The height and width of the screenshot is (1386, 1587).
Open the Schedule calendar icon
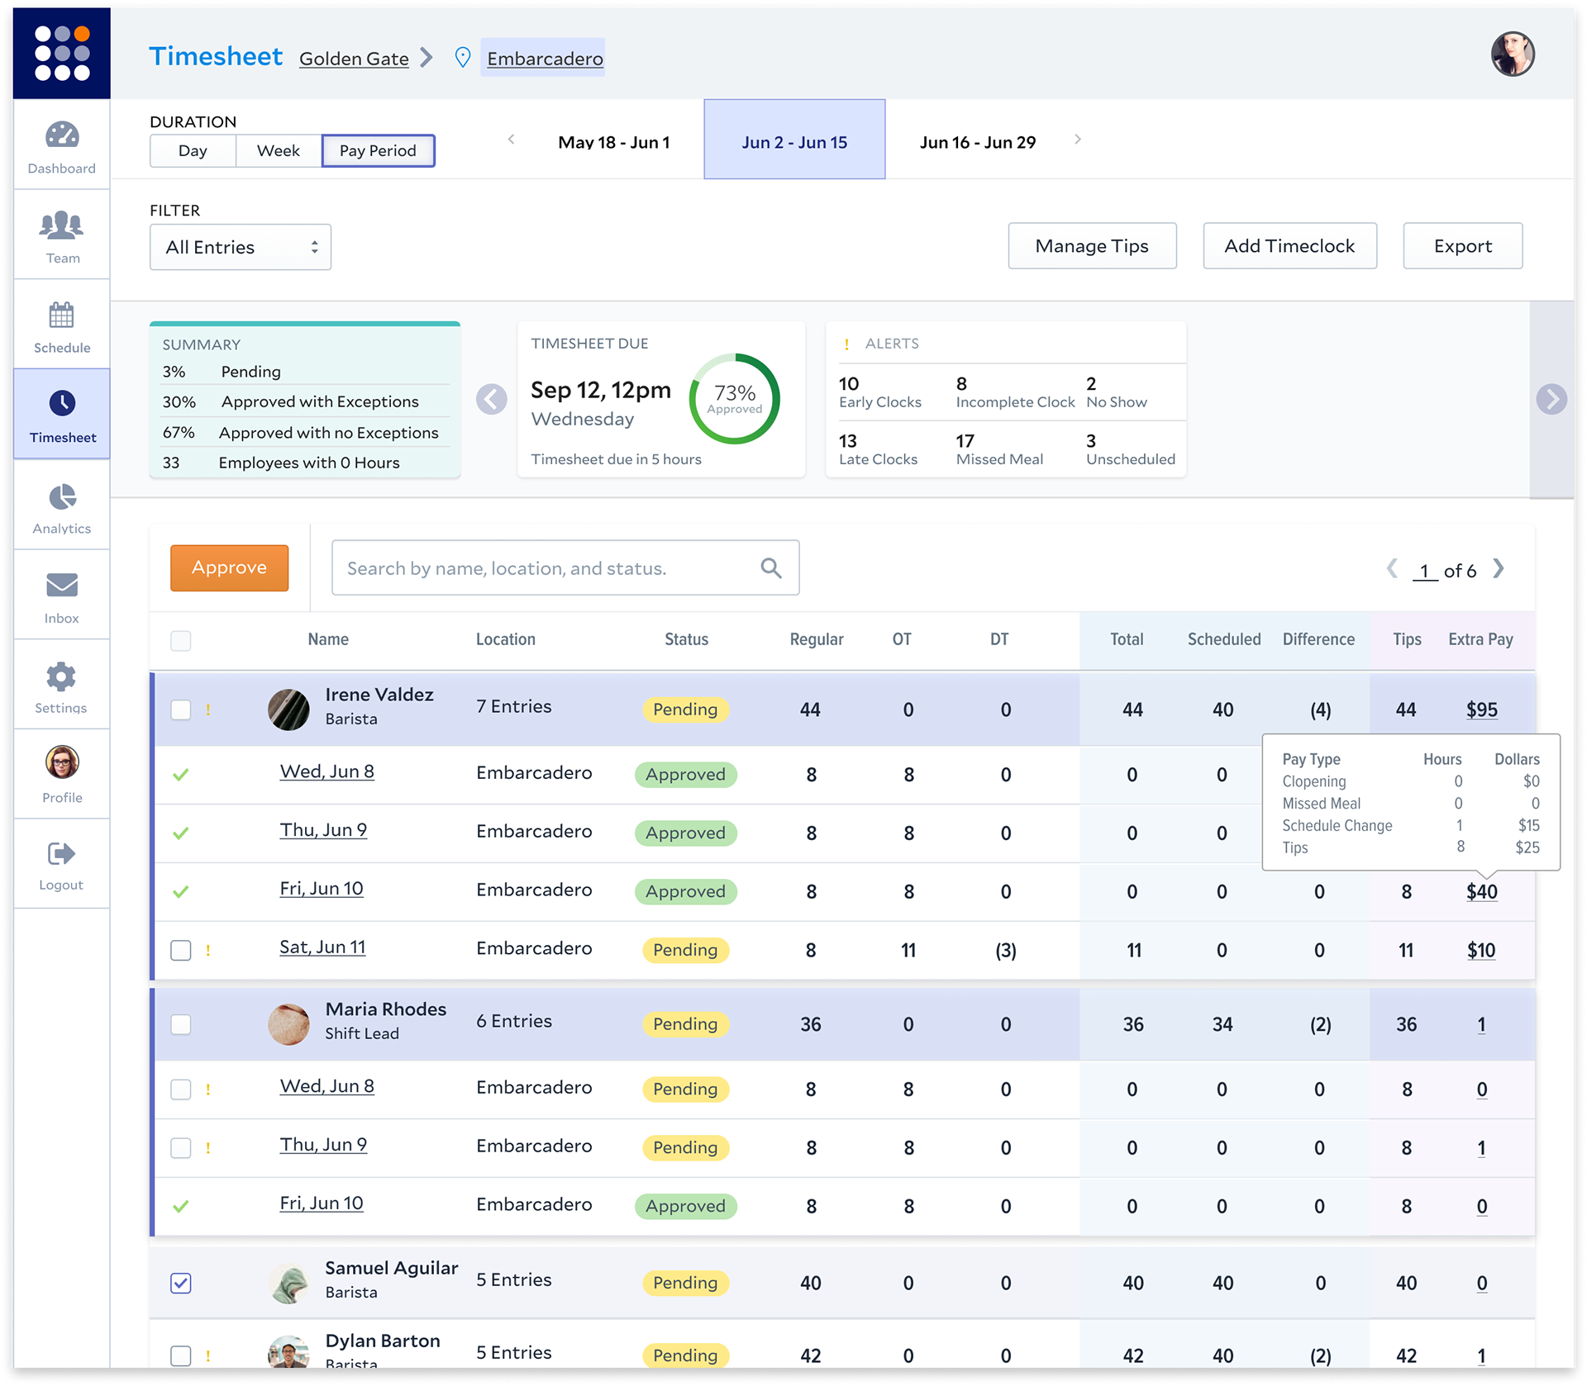click(62, 315)
